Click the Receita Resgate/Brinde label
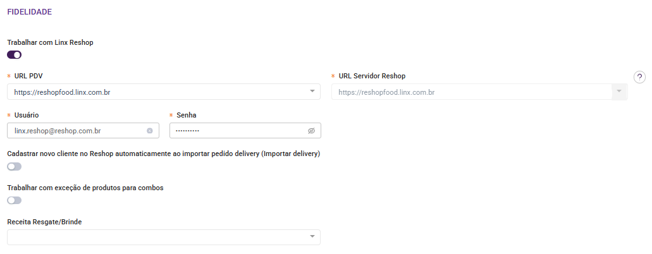 [x=44, y=222]
